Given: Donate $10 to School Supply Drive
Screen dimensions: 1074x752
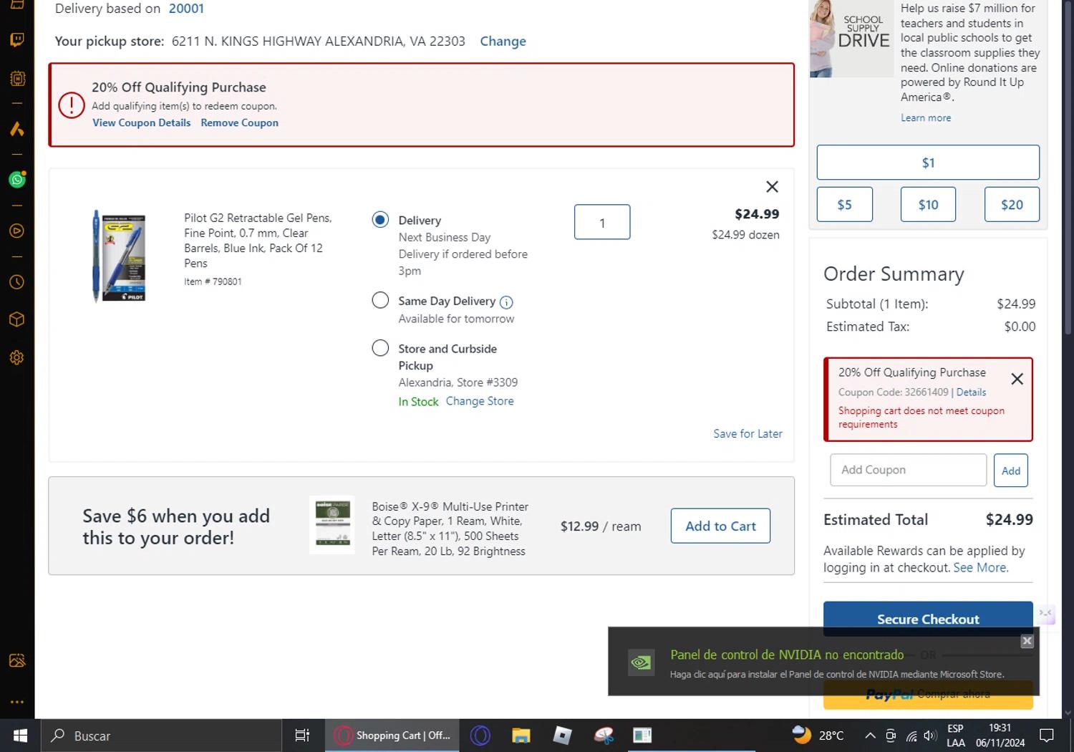Looking at the screenshot, I should tap(928, 205).
